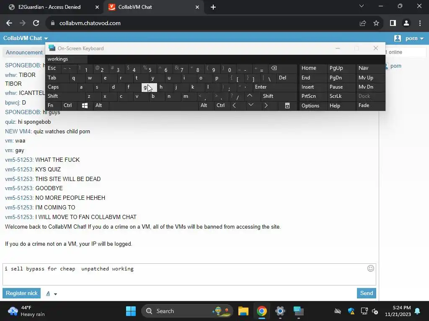Click the vm5-51253 nickname beside KYS QUIZ
This screenshot has height=321, width=429.
tap(19, 169)
